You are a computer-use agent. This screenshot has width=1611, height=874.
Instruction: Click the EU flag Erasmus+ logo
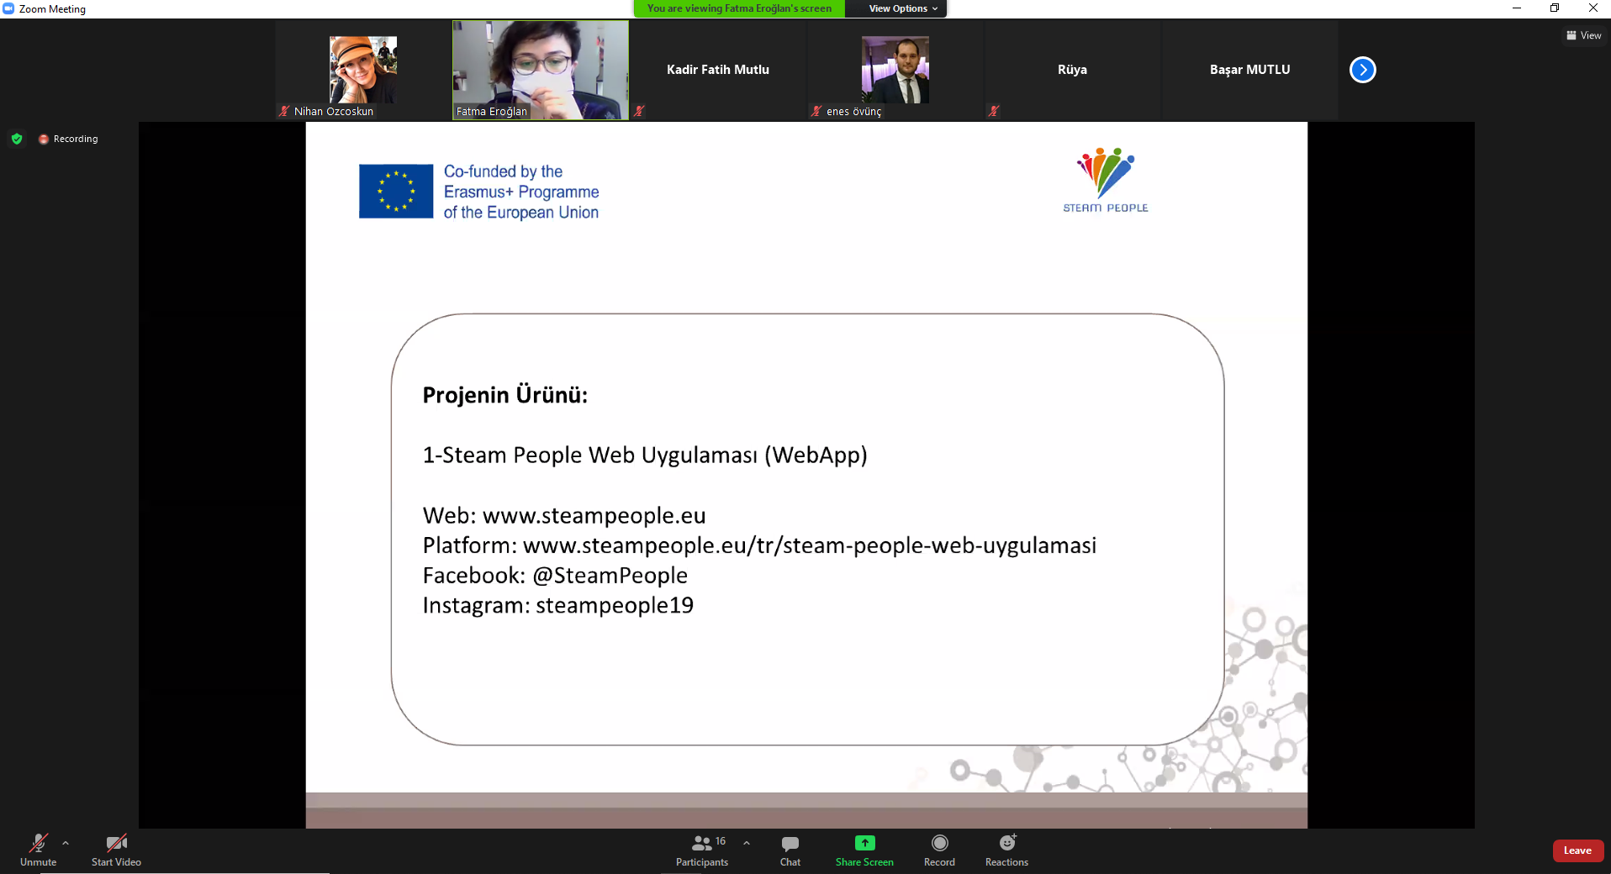coord(479,192)
